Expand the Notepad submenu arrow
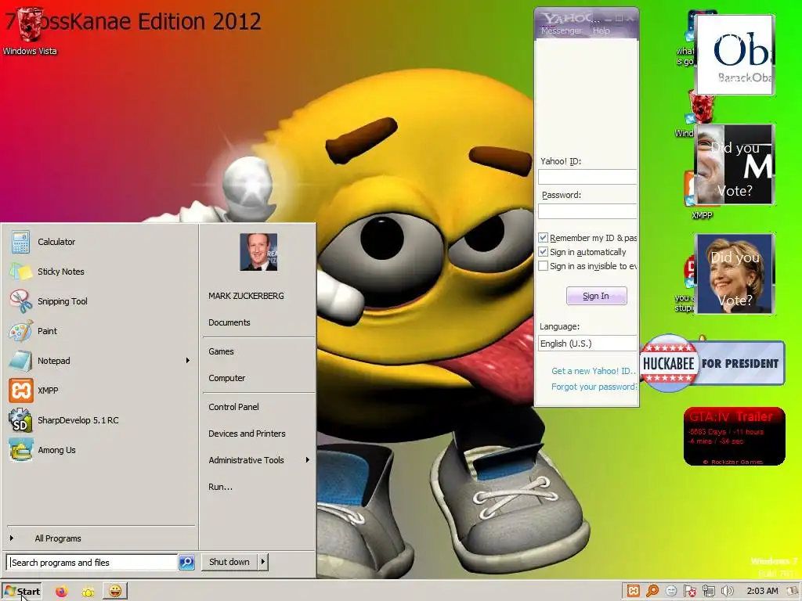 pyautogui.click(x=188, y=360)
